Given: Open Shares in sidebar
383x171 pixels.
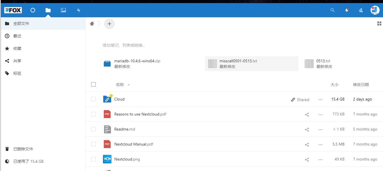Looking at the screenshot, I should coord(43,61).
